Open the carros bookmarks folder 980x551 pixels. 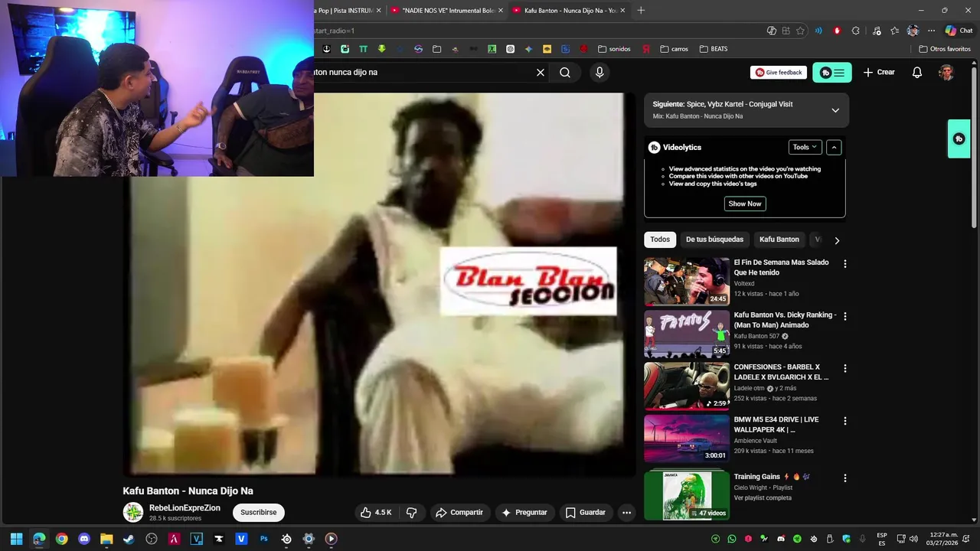[674, 49]
